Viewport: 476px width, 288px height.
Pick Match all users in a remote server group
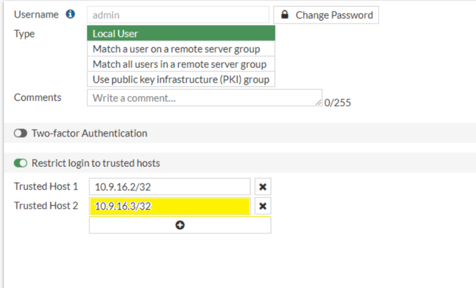[181, 64]
